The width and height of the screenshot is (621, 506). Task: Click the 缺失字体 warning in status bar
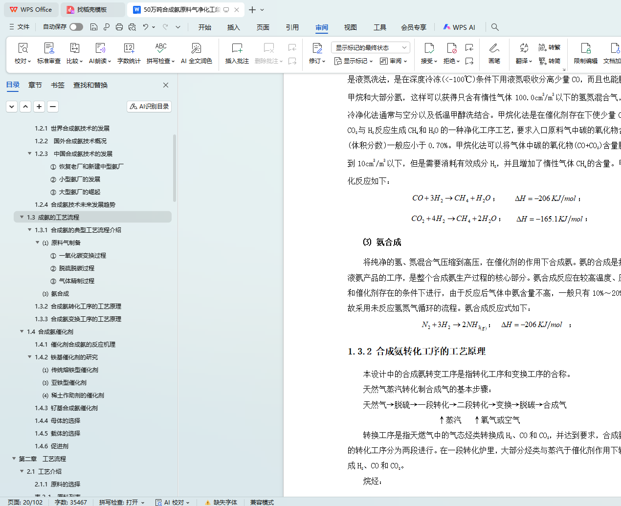[221, 502]
